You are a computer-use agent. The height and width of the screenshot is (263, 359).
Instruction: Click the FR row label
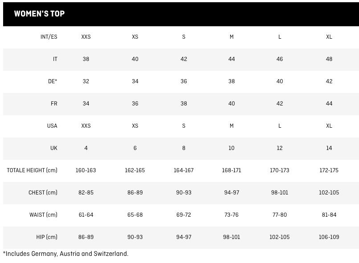coord(54,104)
